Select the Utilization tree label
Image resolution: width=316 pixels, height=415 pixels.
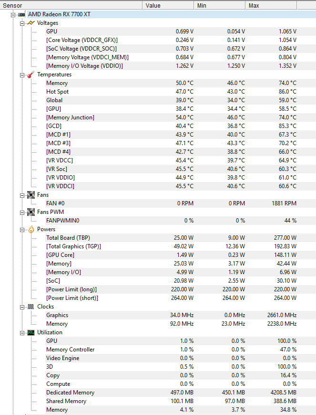(x=50, y=333)
